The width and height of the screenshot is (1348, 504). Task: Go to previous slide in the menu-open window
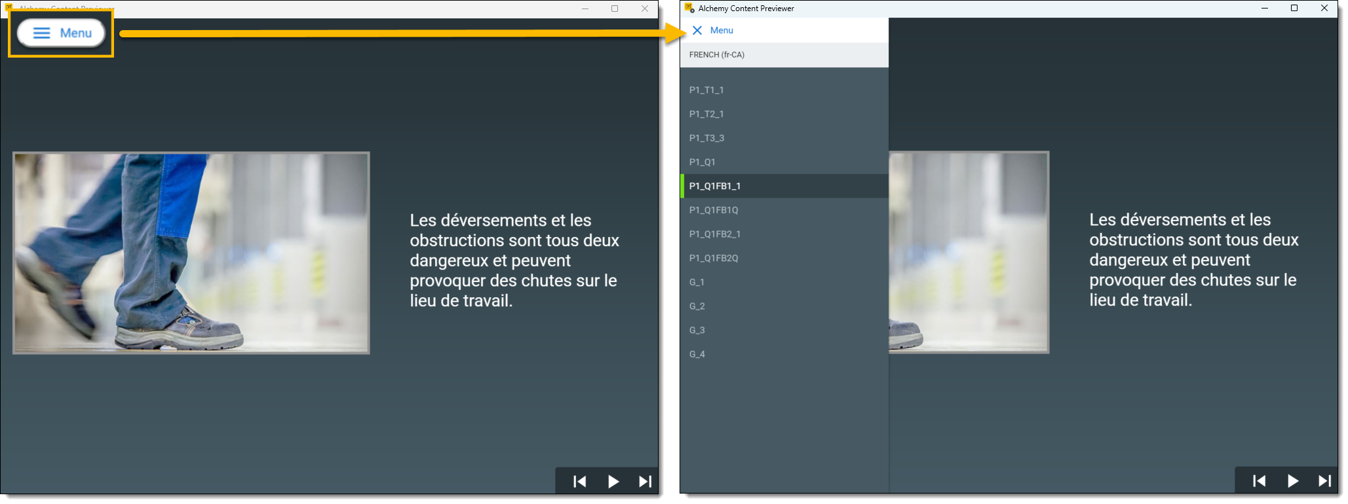[x=1258, y=481]
